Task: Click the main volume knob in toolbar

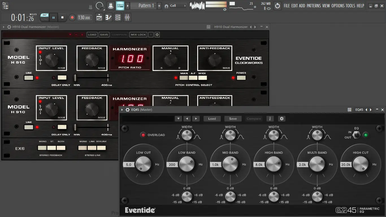Action: click(99, 6)
